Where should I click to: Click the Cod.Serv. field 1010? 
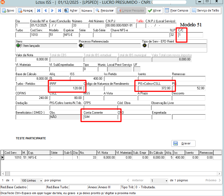[x=39, y=35]
